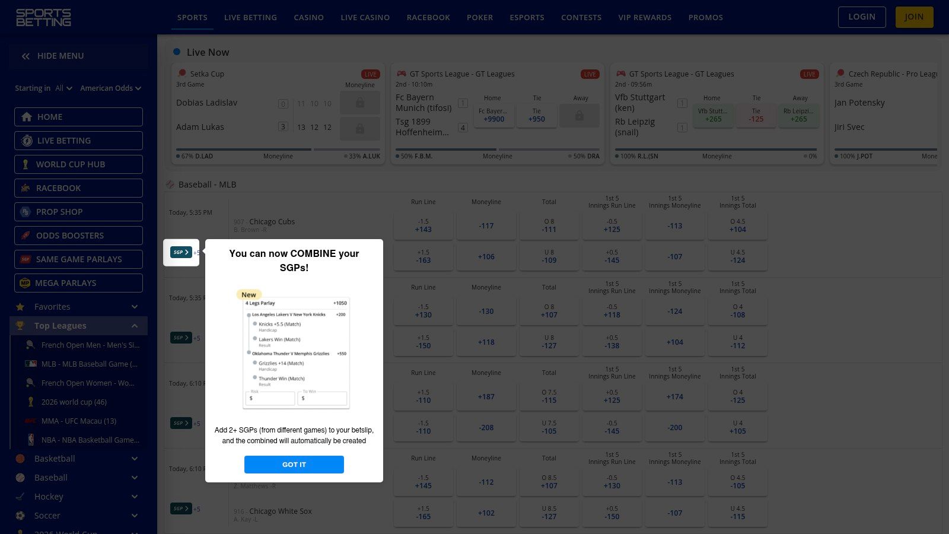Switch to the Sports tab
This screenshot has width=949, height=534.
coord(192,17)
